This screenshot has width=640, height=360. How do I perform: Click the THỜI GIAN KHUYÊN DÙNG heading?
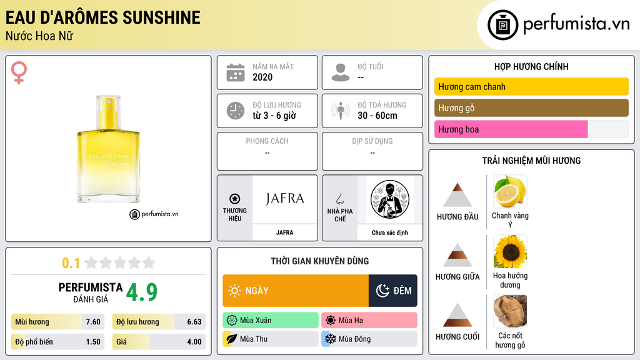pos(320,261)
